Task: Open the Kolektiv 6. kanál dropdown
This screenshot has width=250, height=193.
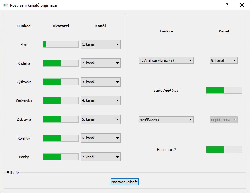Action: pyautogui.click(x=100, y=138)
